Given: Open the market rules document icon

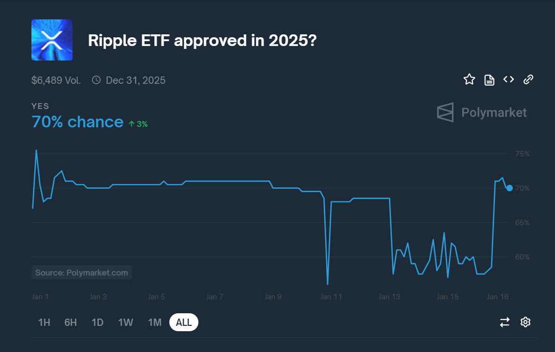Looking at the screenshot, I should pos(489,79).
